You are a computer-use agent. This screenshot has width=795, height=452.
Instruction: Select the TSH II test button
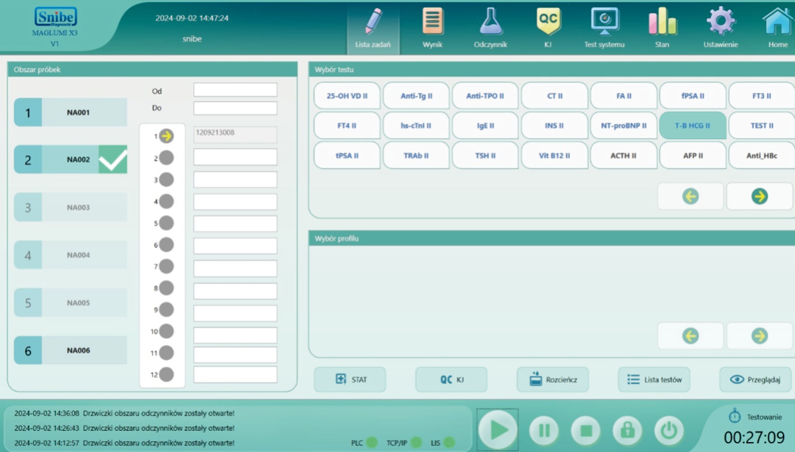tap(486, 156)
